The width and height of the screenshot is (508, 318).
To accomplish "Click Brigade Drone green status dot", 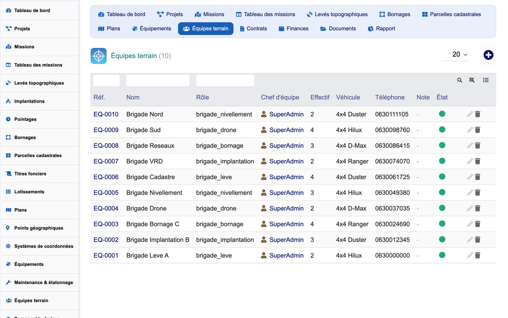I will (442, 208).
